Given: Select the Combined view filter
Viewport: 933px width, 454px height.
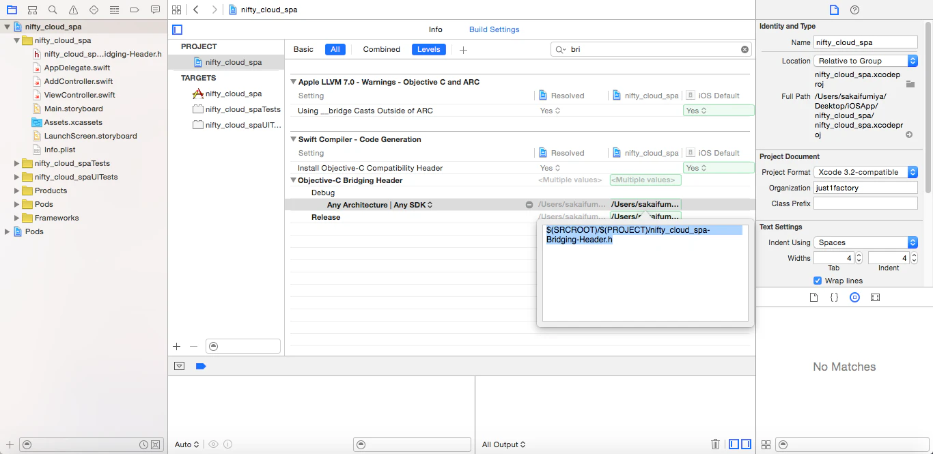Looking at the screenshot, I should (381, 49).
